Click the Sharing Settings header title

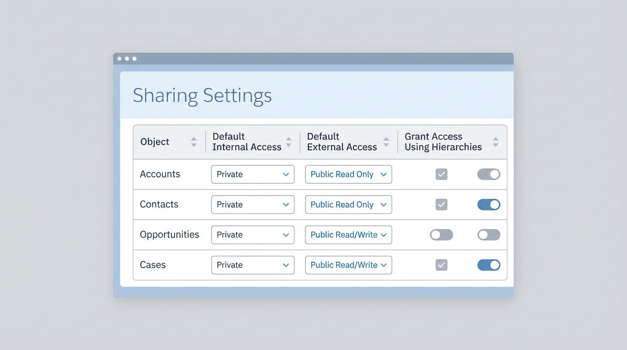point(202,95)
